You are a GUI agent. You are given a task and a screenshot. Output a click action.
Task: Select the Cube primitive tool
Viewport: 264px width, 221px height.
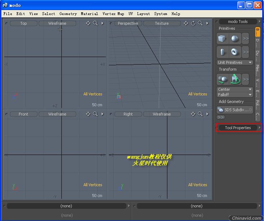tap(222, 39)
